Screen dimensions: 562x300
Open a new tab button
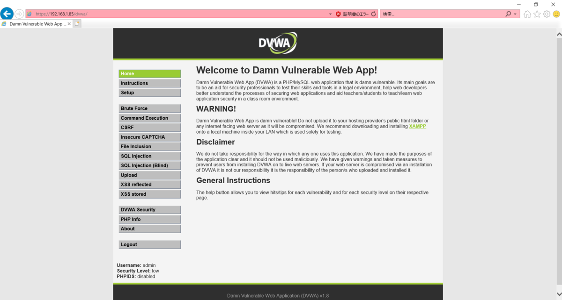(77, 23)
